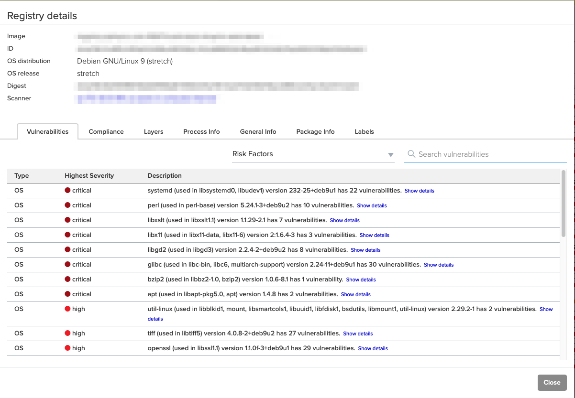This screenshot has width=575, height=398.
Task: Show details for bzip2 vulnerability
Action: (x=361, y=280)
